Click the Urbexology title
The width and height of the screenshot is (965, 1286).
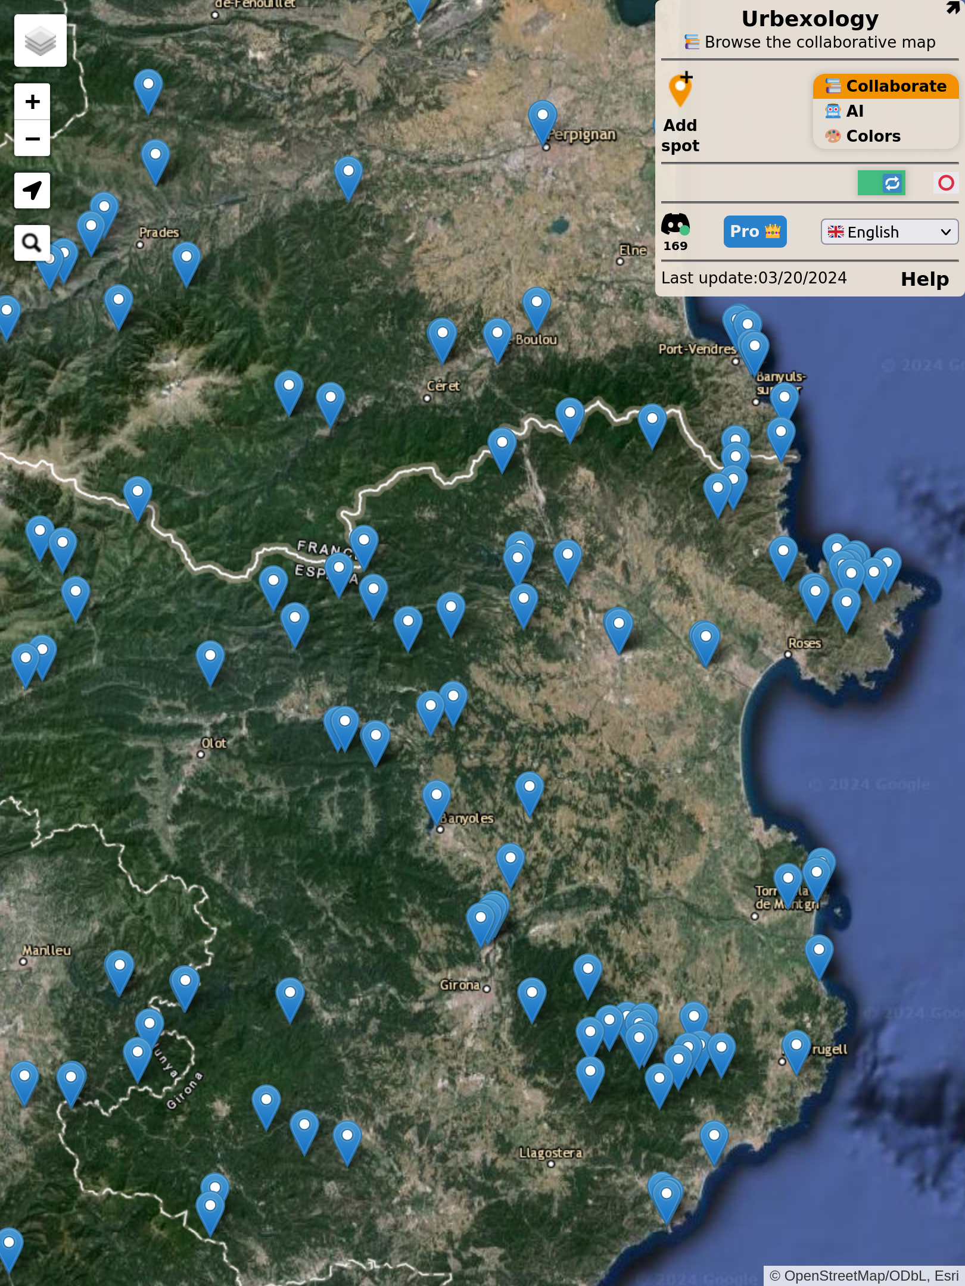pyautogui.click(x=810, y=19)
